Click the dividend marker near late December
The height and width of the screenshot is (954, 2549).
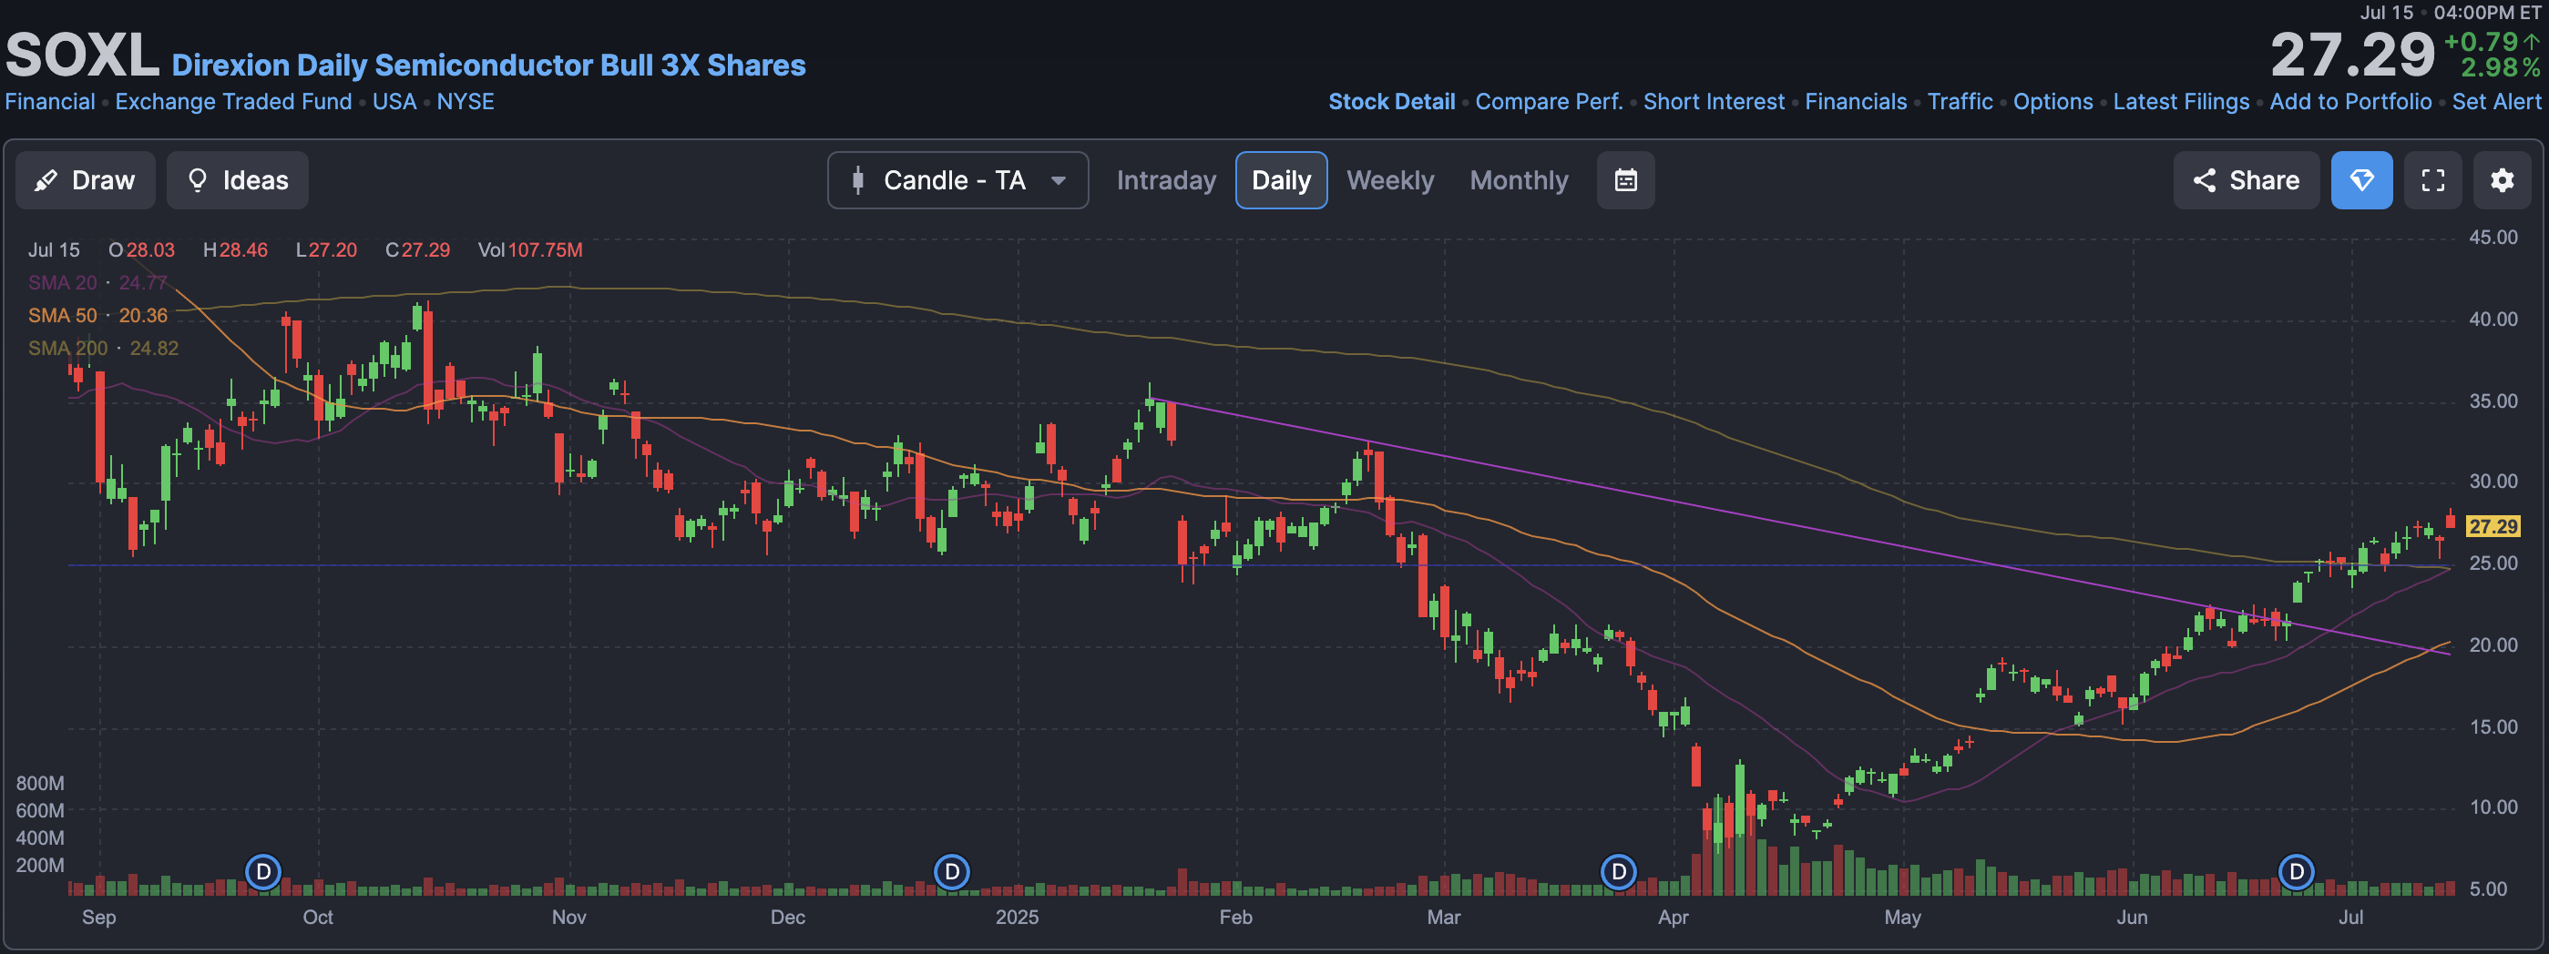tap(952, 872)
